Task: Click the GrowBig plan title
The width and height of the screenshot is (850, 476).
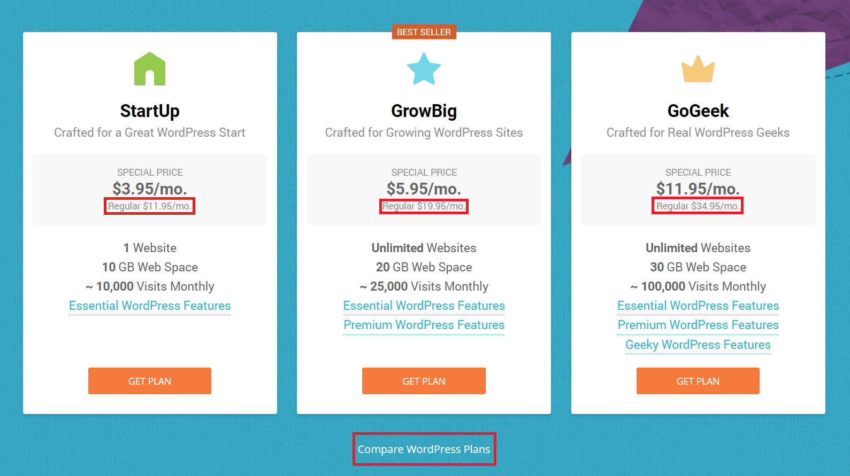Action: (424, 111)
